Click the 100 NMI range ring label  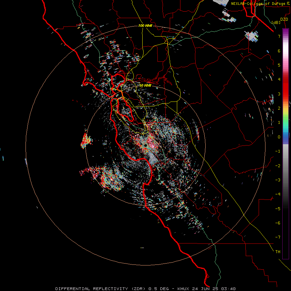coord(145,26)
